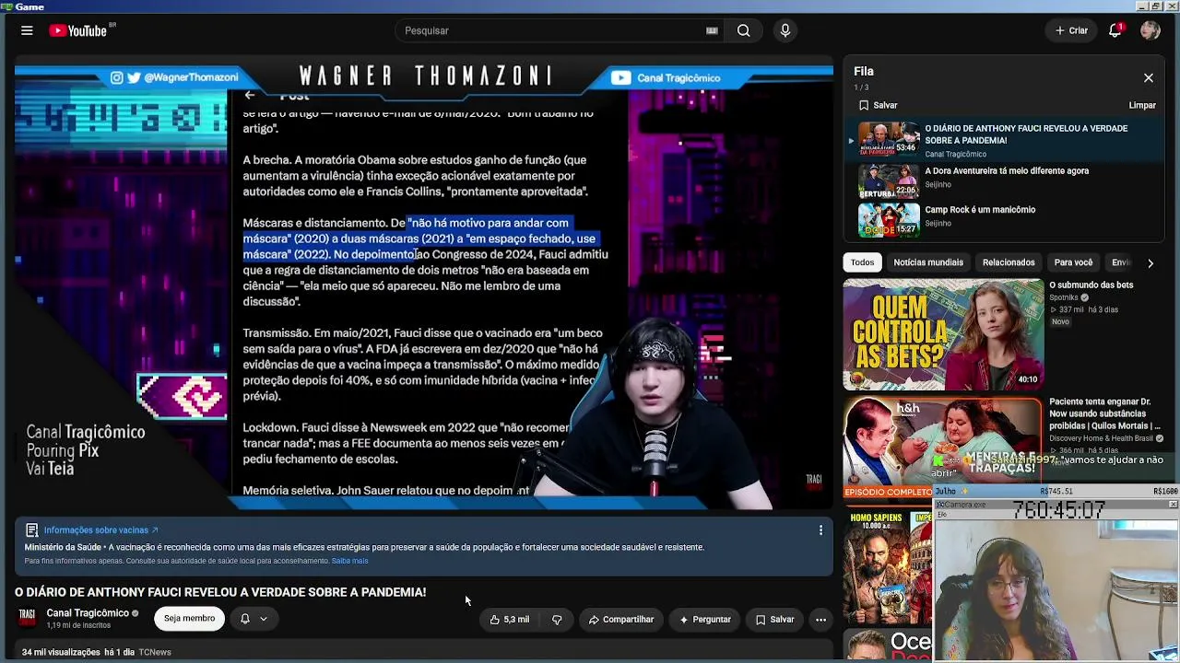The height and width of the screenshot is (663, 1180).
Task: Select the Relacionados chip
Action: coord(1009,262)
